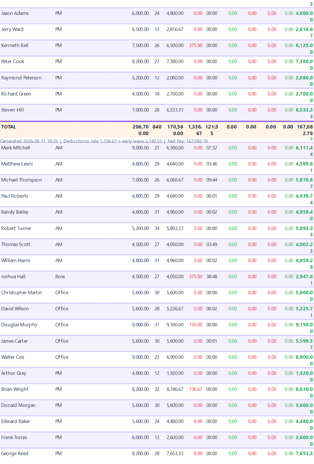Select Donald Morgan employee name
This screenshot has width=314, height=464.
coord(18,405)
